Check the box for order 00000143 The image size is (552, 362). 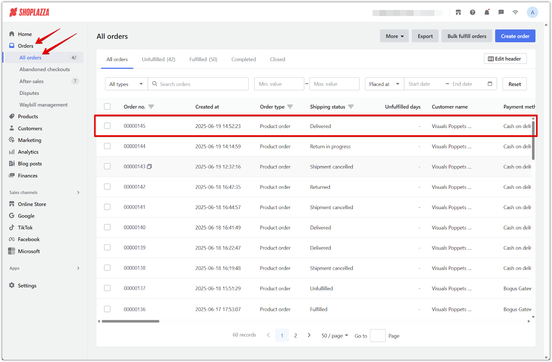[107, 166]
